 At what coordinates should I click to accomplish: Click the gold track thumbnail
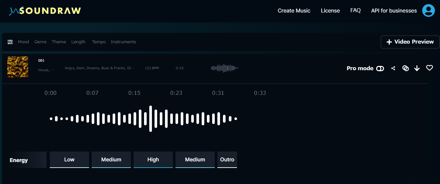coord(18,67)
